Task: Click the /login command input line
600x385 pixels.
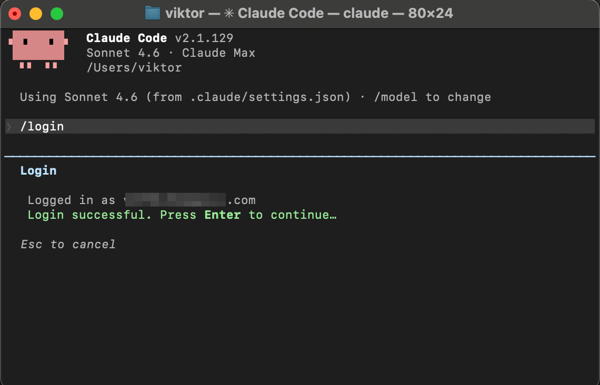Action: pos(300,126)
